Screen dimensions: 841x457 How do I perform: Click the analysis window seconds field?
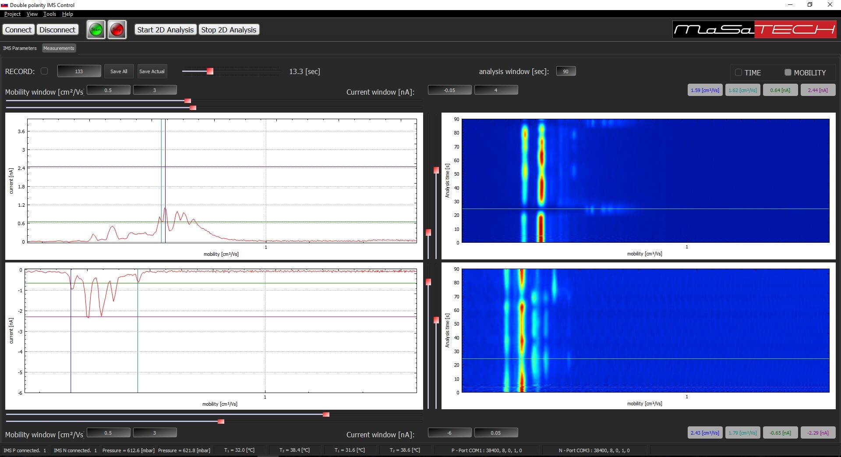coord(566,71)
